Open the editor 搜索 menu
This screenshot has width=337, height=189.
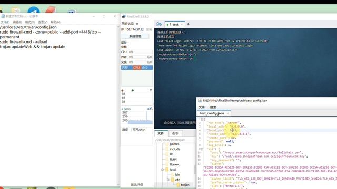(213, 107)
